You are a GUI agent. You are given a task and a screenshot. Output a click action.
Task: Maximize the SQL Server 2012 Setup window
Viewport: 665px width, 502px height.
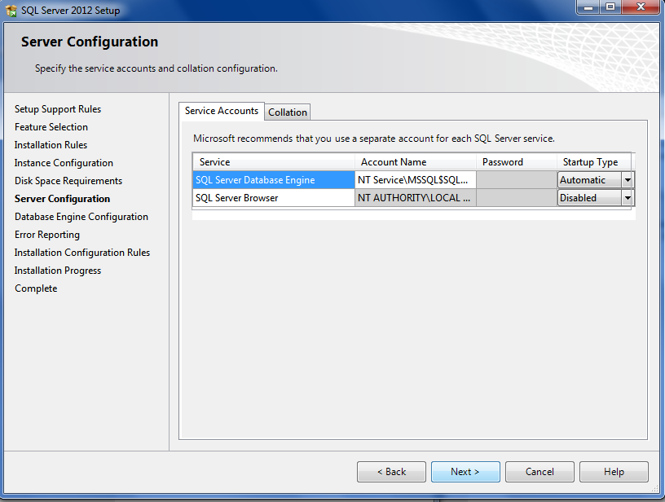pos(610,7)
